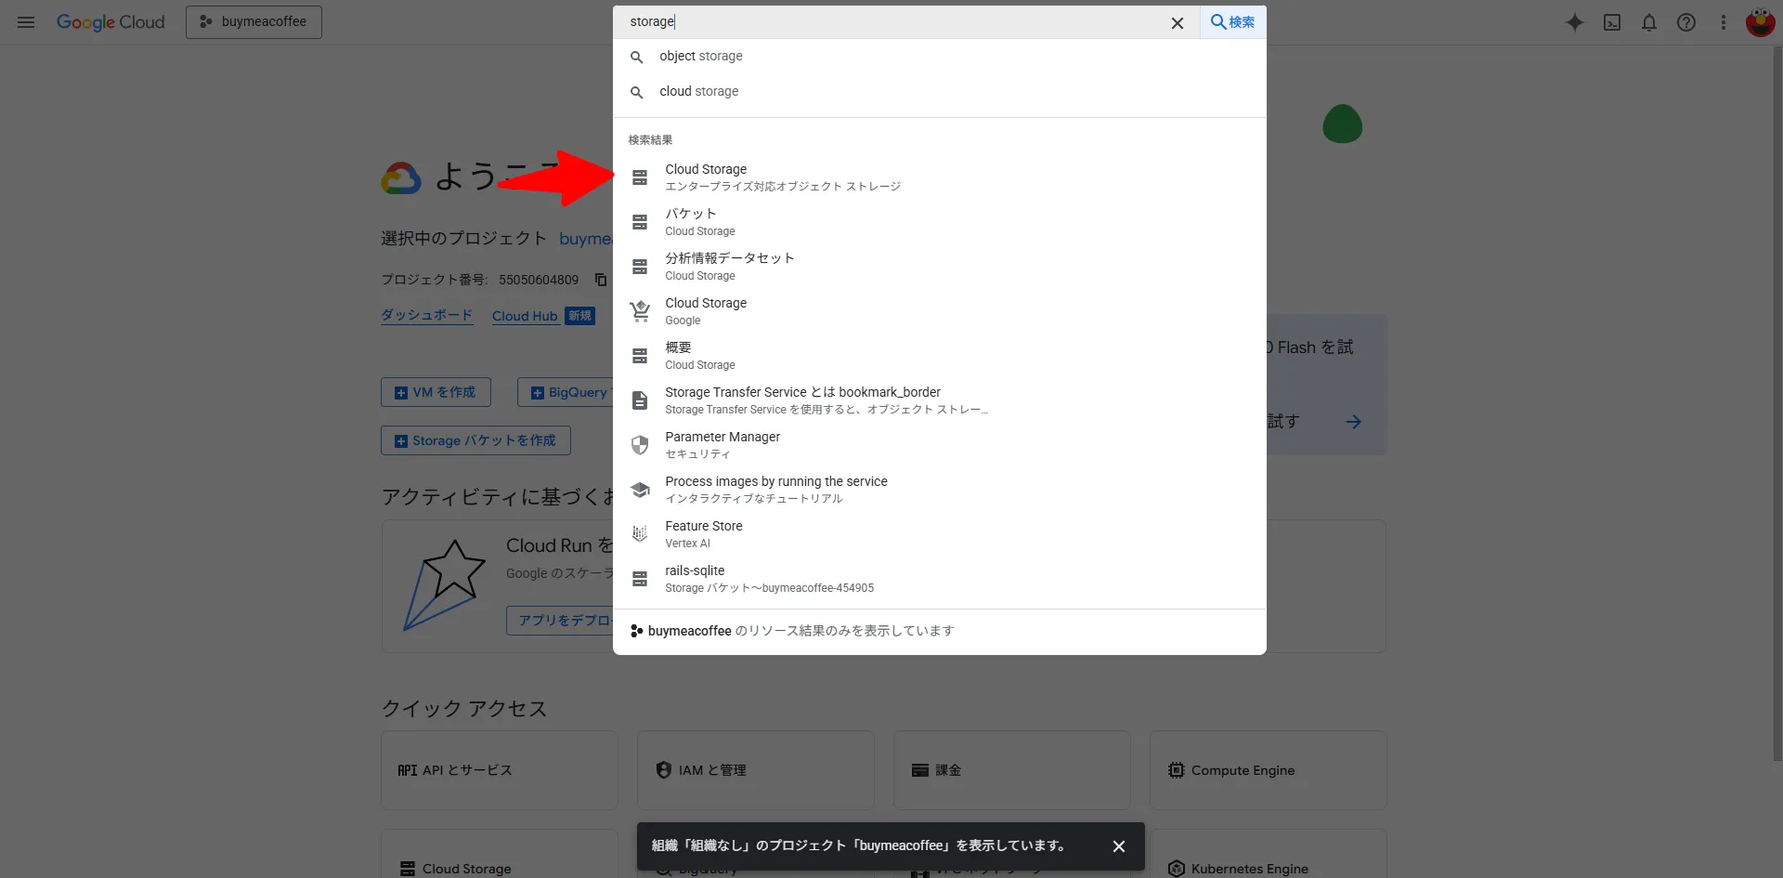Screen dimensions: 1783x878
Task: Open the ダッシュボード link
Action: pos(425,315)
